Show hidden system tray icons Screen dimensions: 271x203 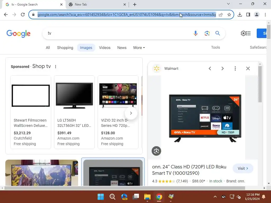tap(215, 197)
